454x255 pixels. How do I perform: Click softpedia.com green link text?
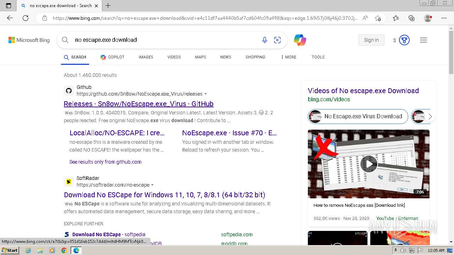[237, 234]
